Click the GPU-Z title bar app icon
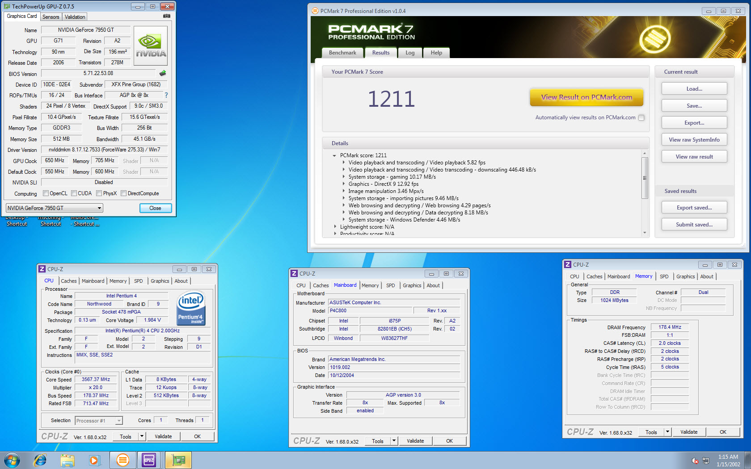751x469 pixels. (x=8, y=6)
